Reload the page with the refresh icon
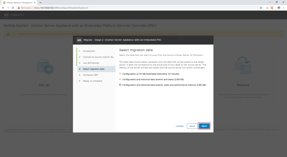 pos(13,8)
